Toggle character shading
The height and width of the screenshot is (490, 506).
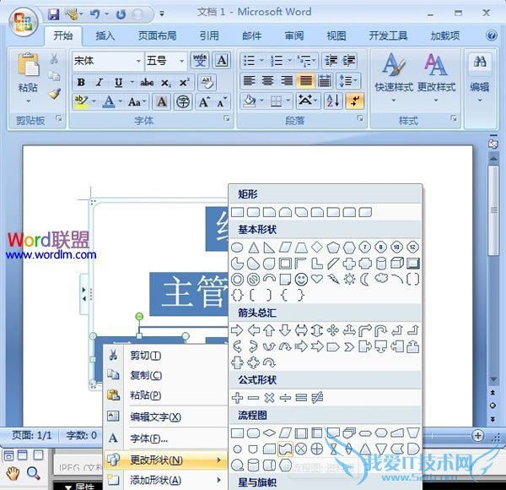pos(162,102)
